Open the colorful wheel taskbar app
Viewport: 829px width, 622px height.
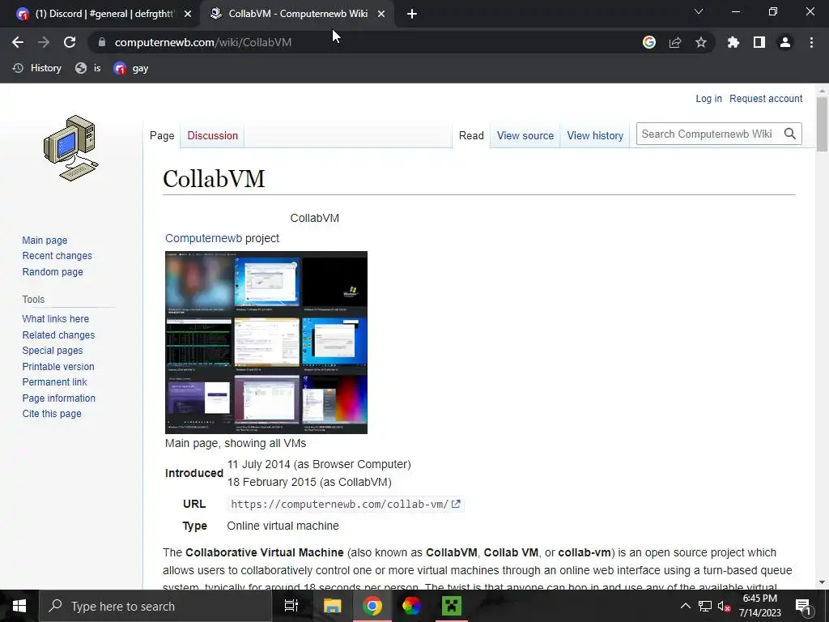click(x=411, y=606)
